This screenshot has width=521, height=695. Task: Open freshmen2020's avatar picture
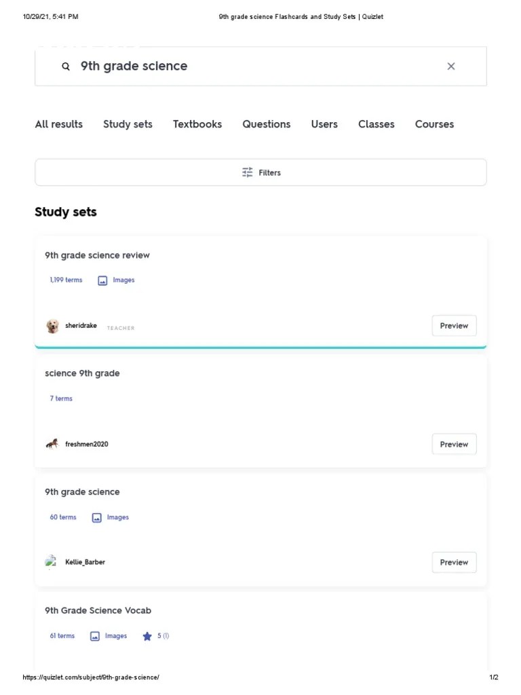52,444
